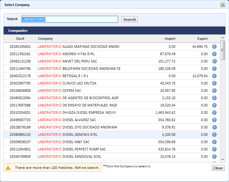Select company LABORATORIO ANDREA VITAL EIRL

[66, 54]
